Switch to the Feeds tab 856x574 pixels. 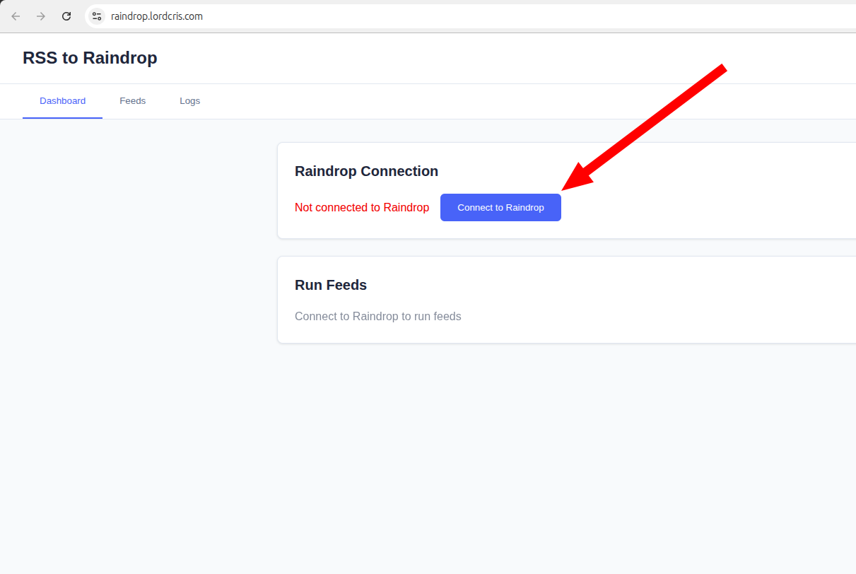(132, 100)
